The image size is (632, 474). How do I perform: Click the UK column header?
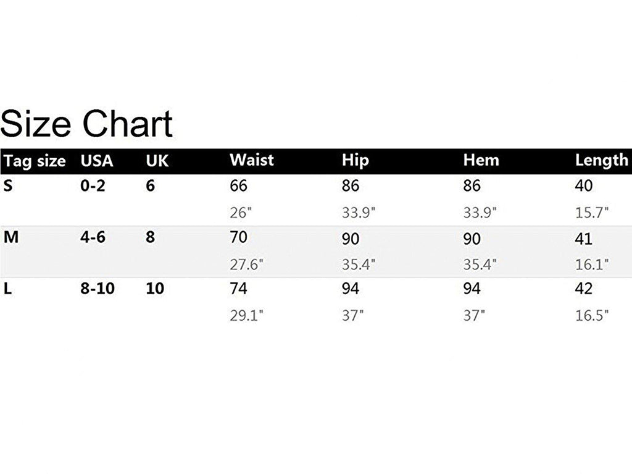(x=157, y=161)
